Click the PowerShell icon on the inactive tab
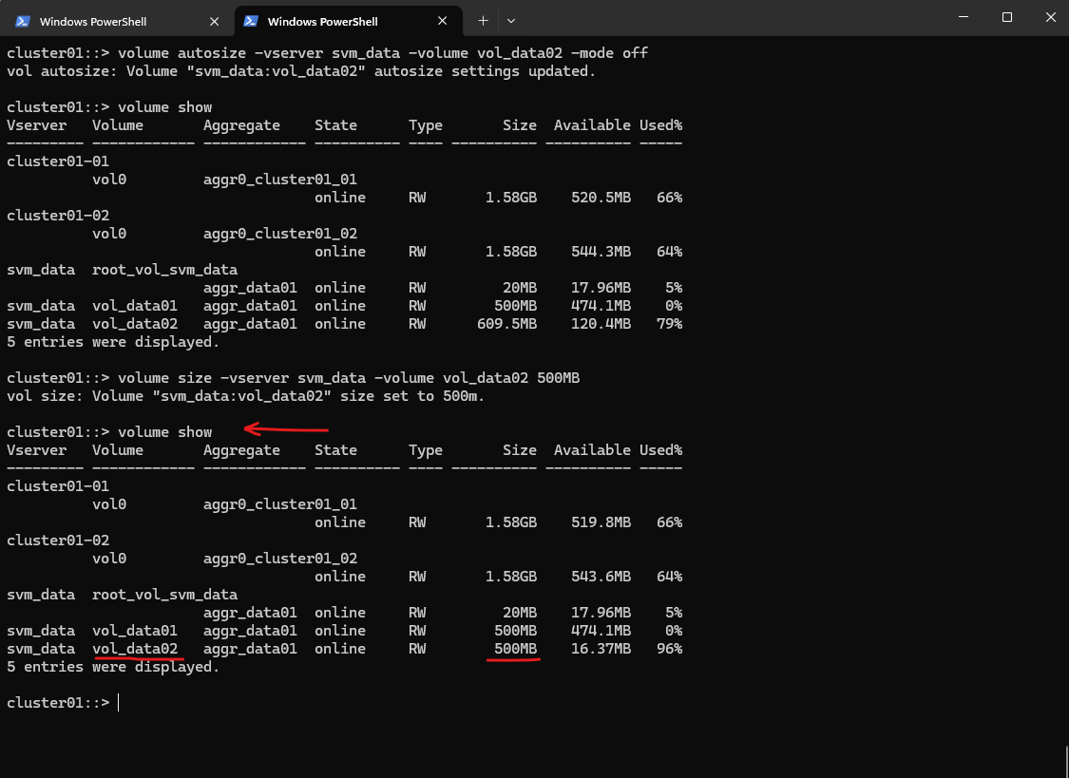 click(x=23, y=21)
